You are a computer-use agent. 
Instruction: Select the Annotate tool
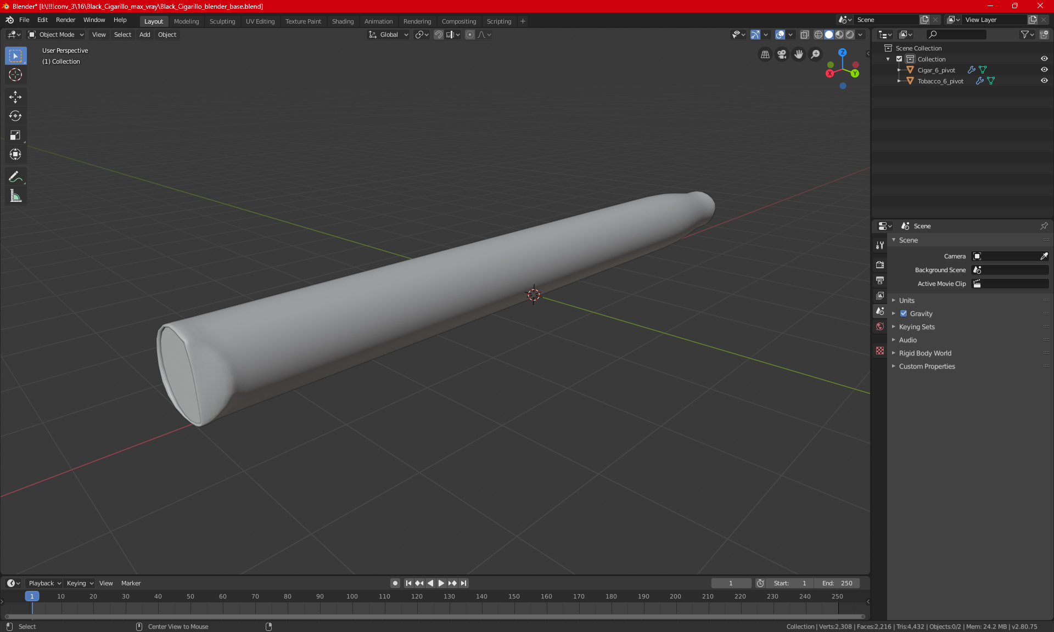click(15, 177)
